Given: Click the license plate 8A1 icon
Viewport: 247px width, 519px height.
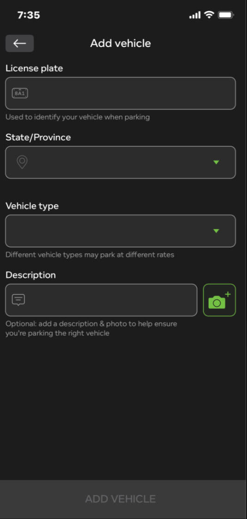Looking at the screenshot, I should (20, 94).
